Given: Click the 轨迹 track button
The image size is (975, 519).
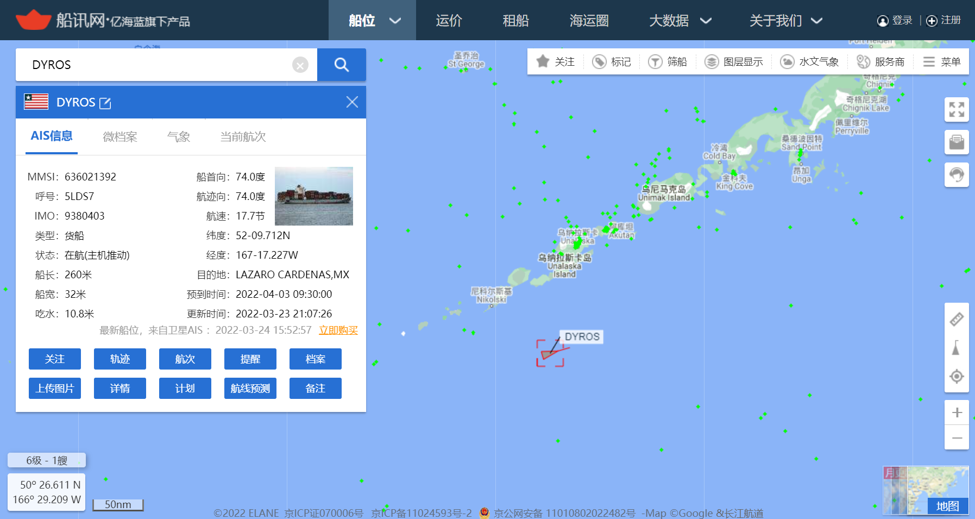Looking at the screenshot, I should pos(120,359).
